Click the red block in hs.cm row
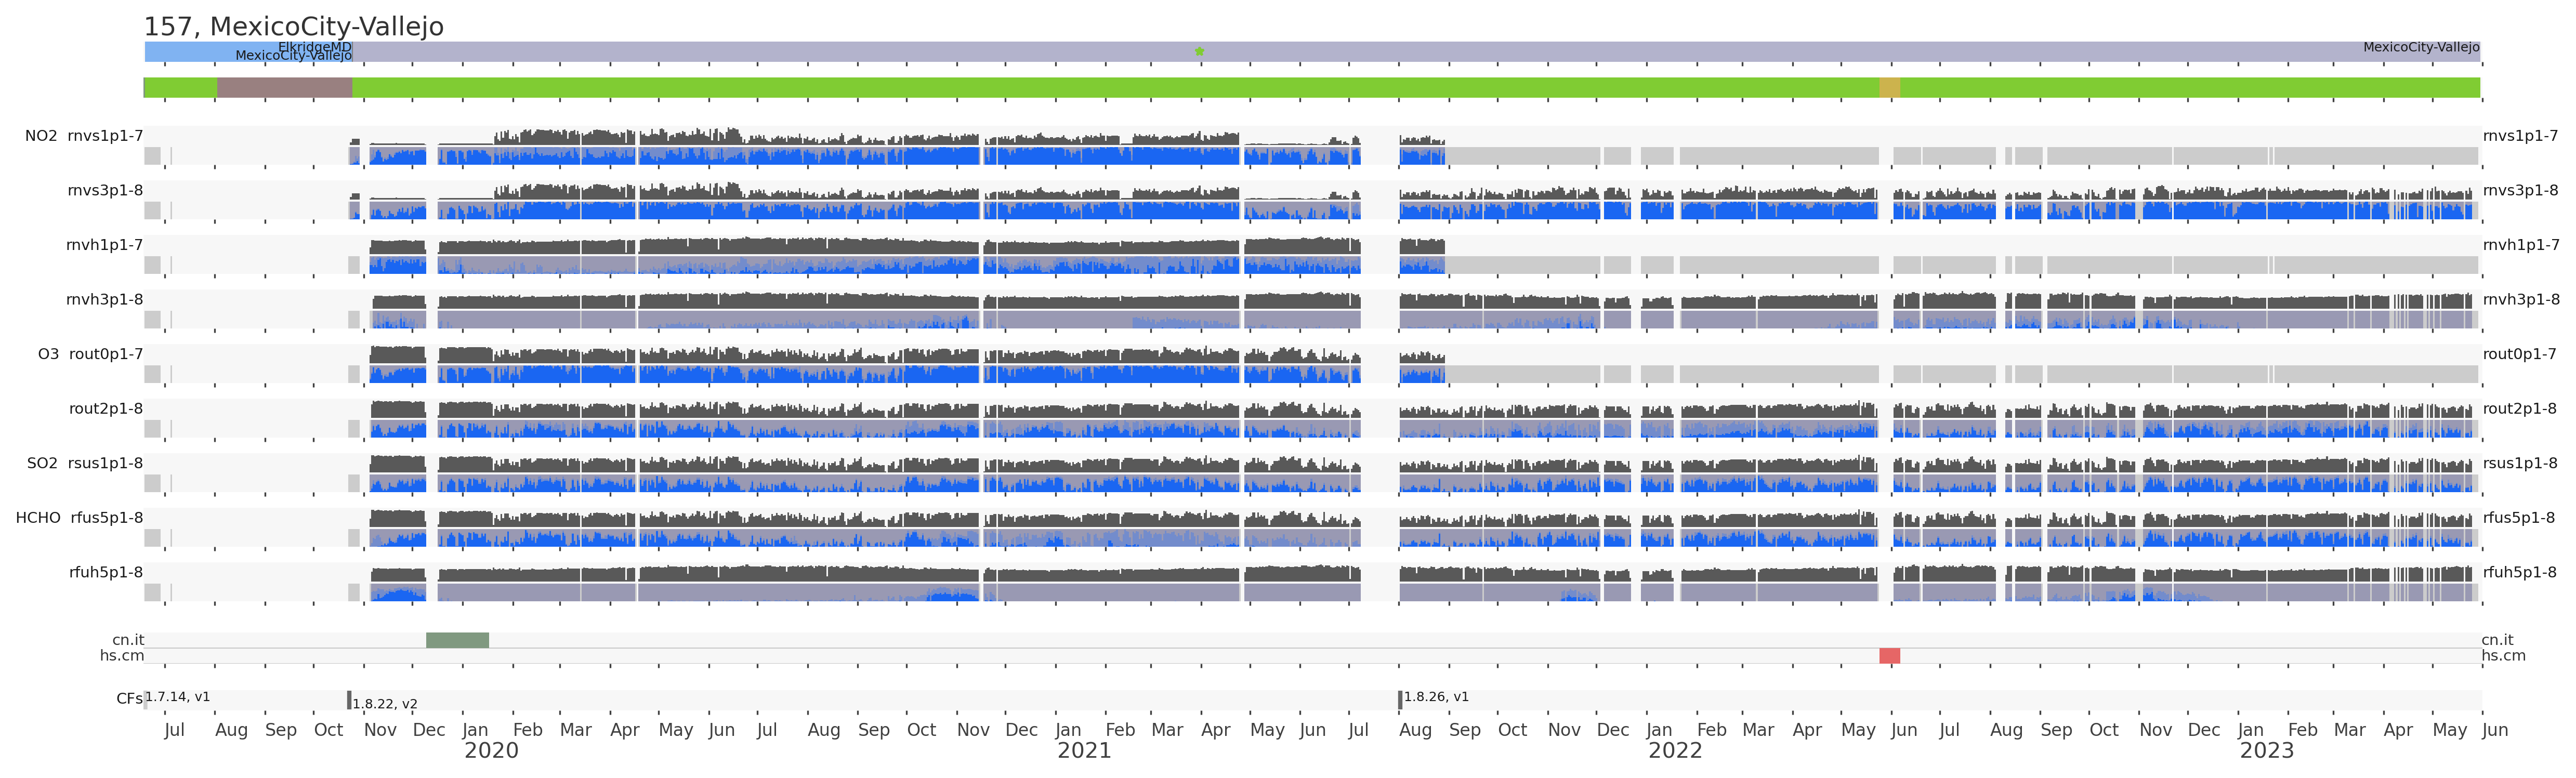This screenshot has width=2576, height=778. point(1889,656)
